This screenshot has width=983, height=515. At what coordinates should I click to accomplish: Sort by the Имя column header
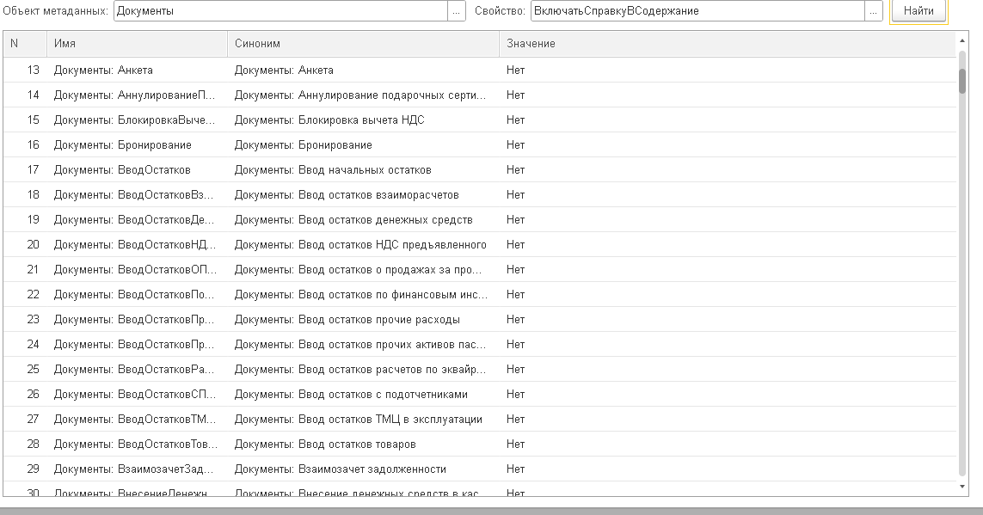coord(137,44)
